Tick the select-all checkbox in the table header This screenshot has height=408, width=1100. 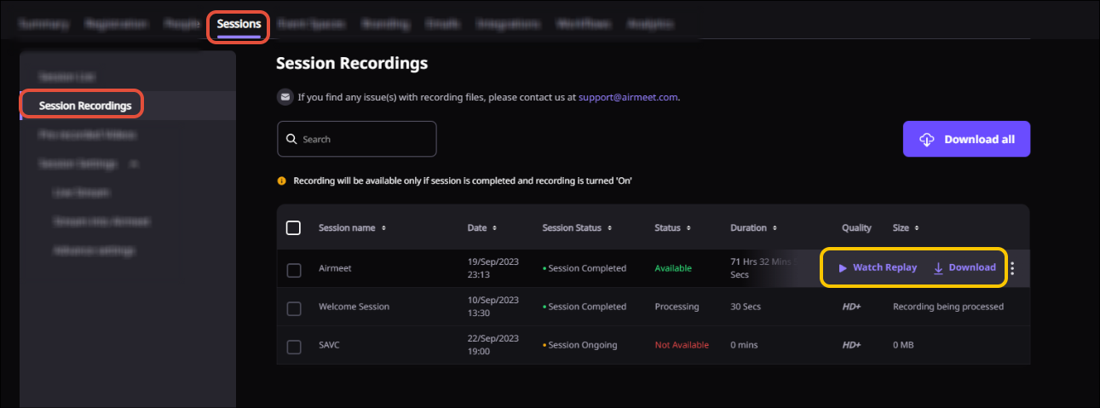click(x=294, y=227)
